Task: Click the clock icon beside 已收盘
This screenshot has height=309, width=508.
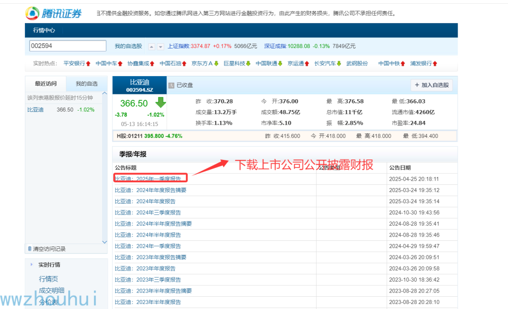Action: [x=171, y=85]
